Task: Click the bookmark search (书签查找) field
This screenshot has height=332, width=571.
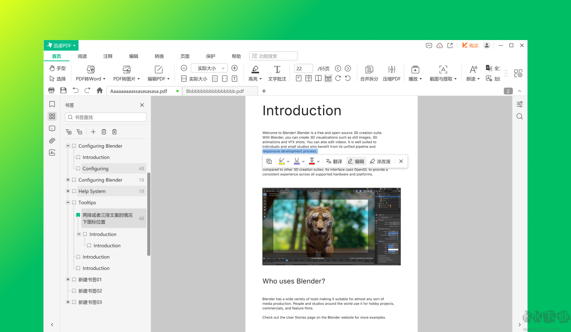Action: coord(106,117)
